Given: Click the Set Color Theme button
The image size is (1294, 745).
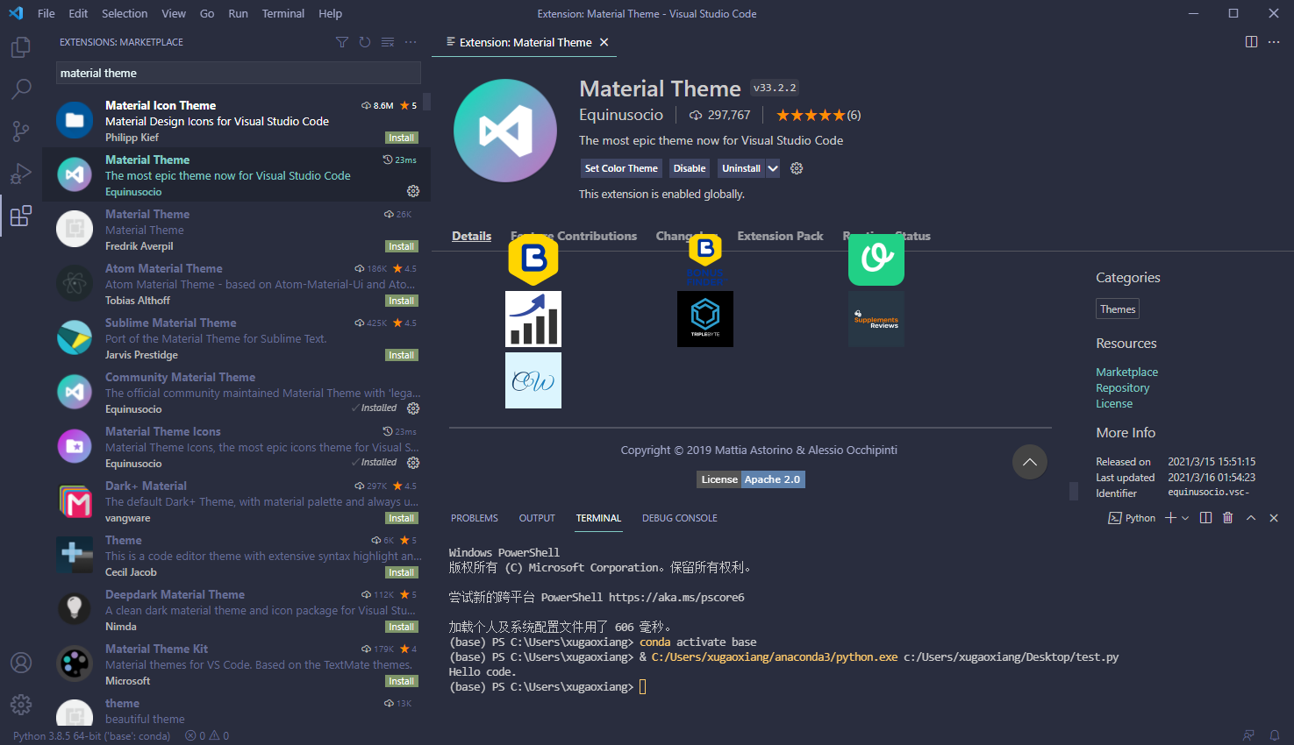Looking at the screenshot, I should [621, 168].
